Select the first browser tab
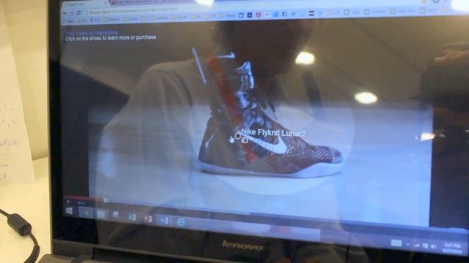The width and height of the screenshot is (469, 263). (x=85, y=4)
